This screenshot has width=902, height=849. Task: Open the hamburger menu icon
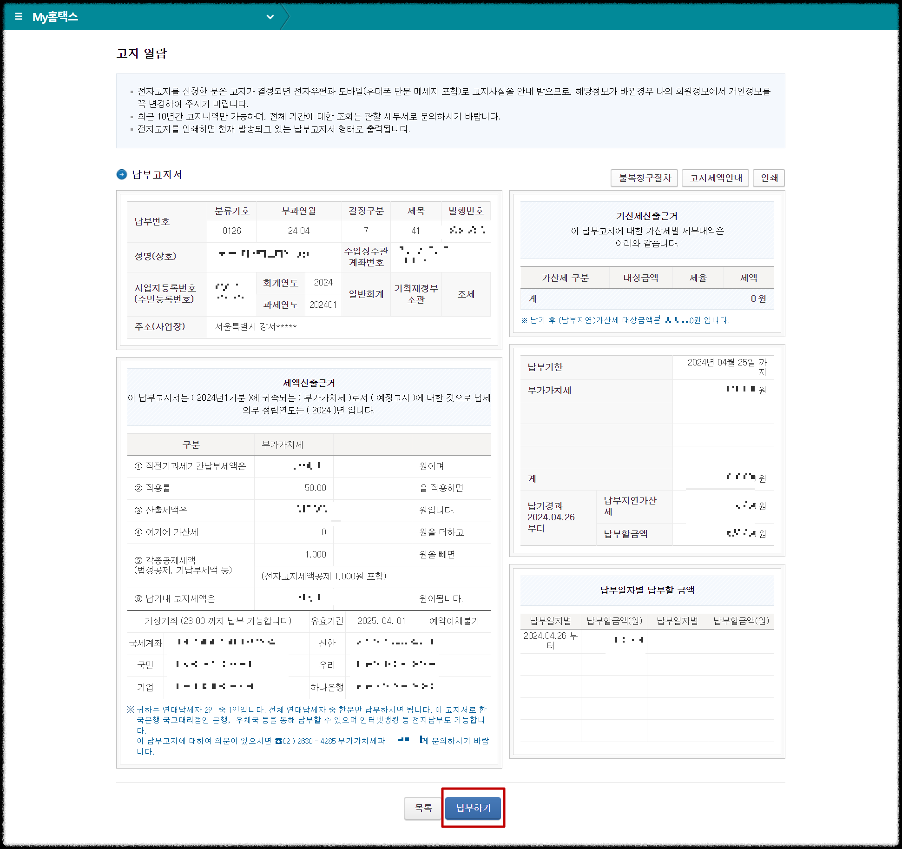coord(19,17)
